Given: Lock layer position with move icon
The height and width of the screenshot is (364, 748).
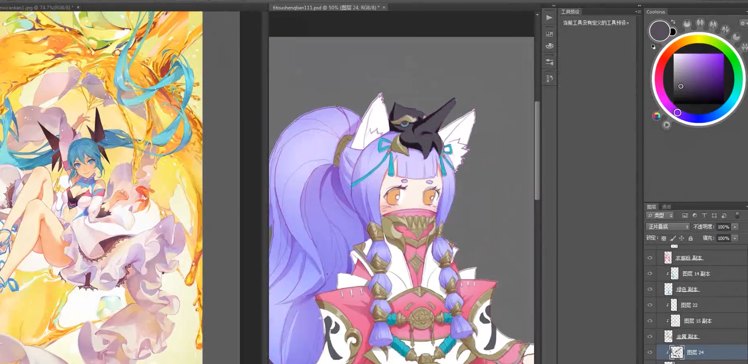Looking at the screenshot, I should [682, 239].
